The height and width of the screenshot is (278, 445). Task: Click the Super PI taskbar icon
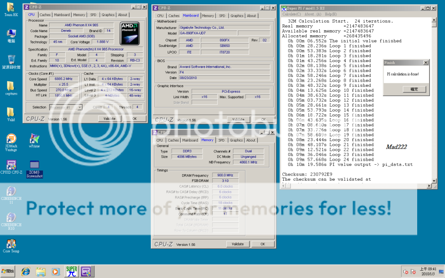(71, 271)
